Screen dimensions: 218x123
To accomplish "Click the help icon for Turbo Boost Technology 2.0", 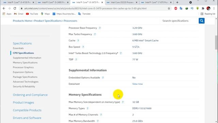I will [121, 53].
